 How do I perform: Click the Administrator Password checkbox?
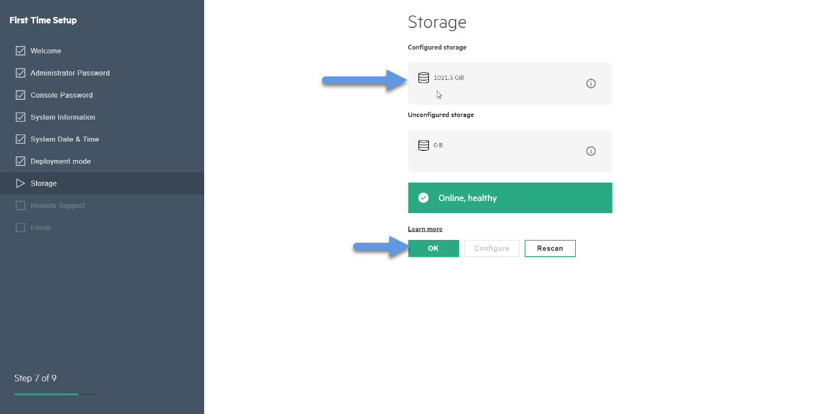point(21,73)
